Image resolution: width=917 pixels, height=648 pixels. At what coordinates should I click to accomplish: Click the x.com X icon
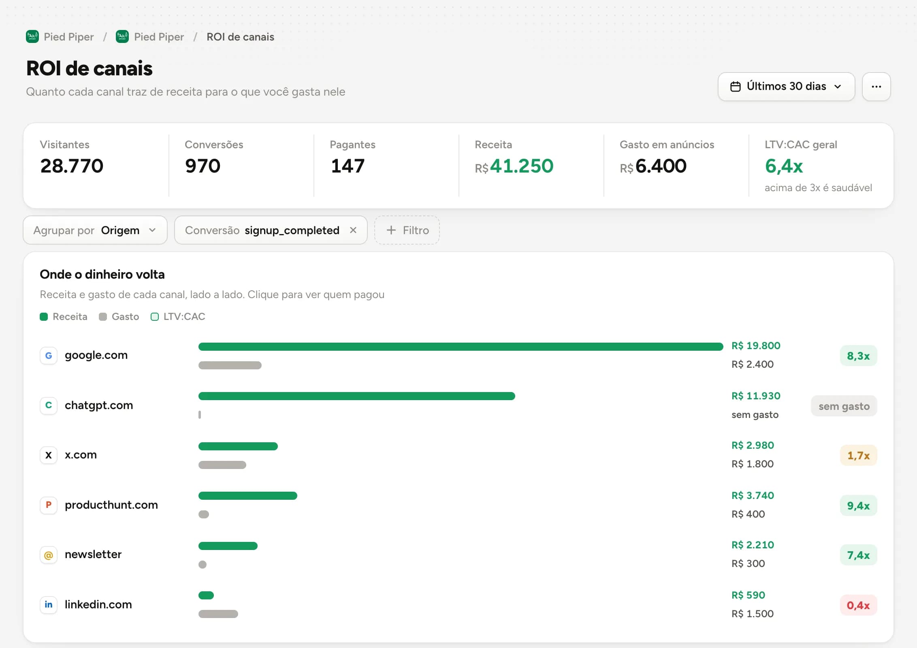(x=49, y=455)
